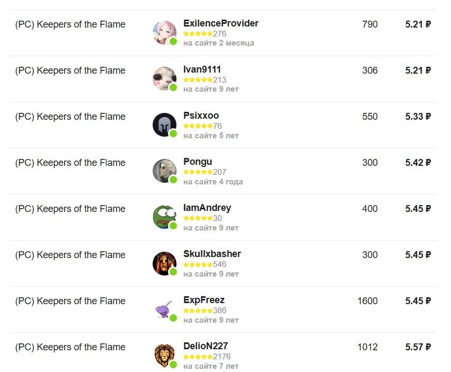Viewport: 451px width, 372px height.
Task: Select the DelioN227 seller name
Action: pyautogui.click(x=206, y=346)
